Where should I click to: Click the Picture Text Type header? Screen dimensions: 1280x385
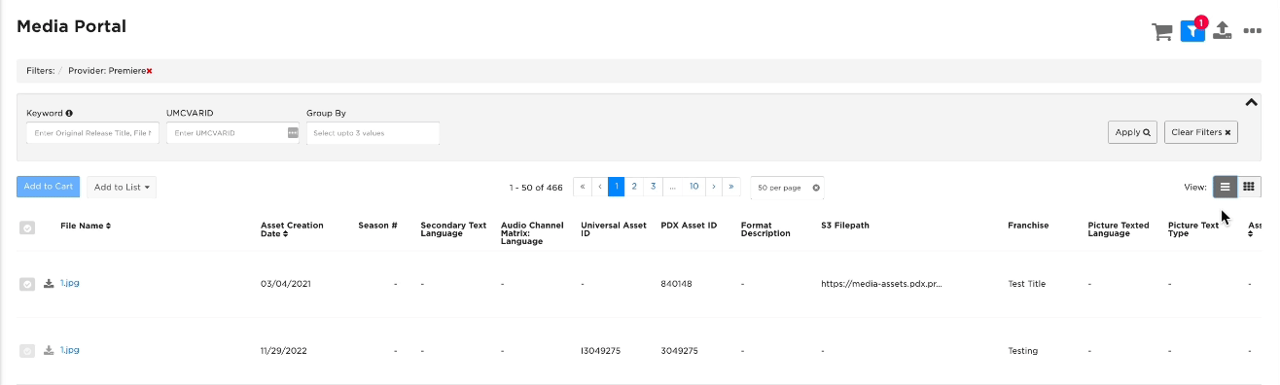point(1193,229)
